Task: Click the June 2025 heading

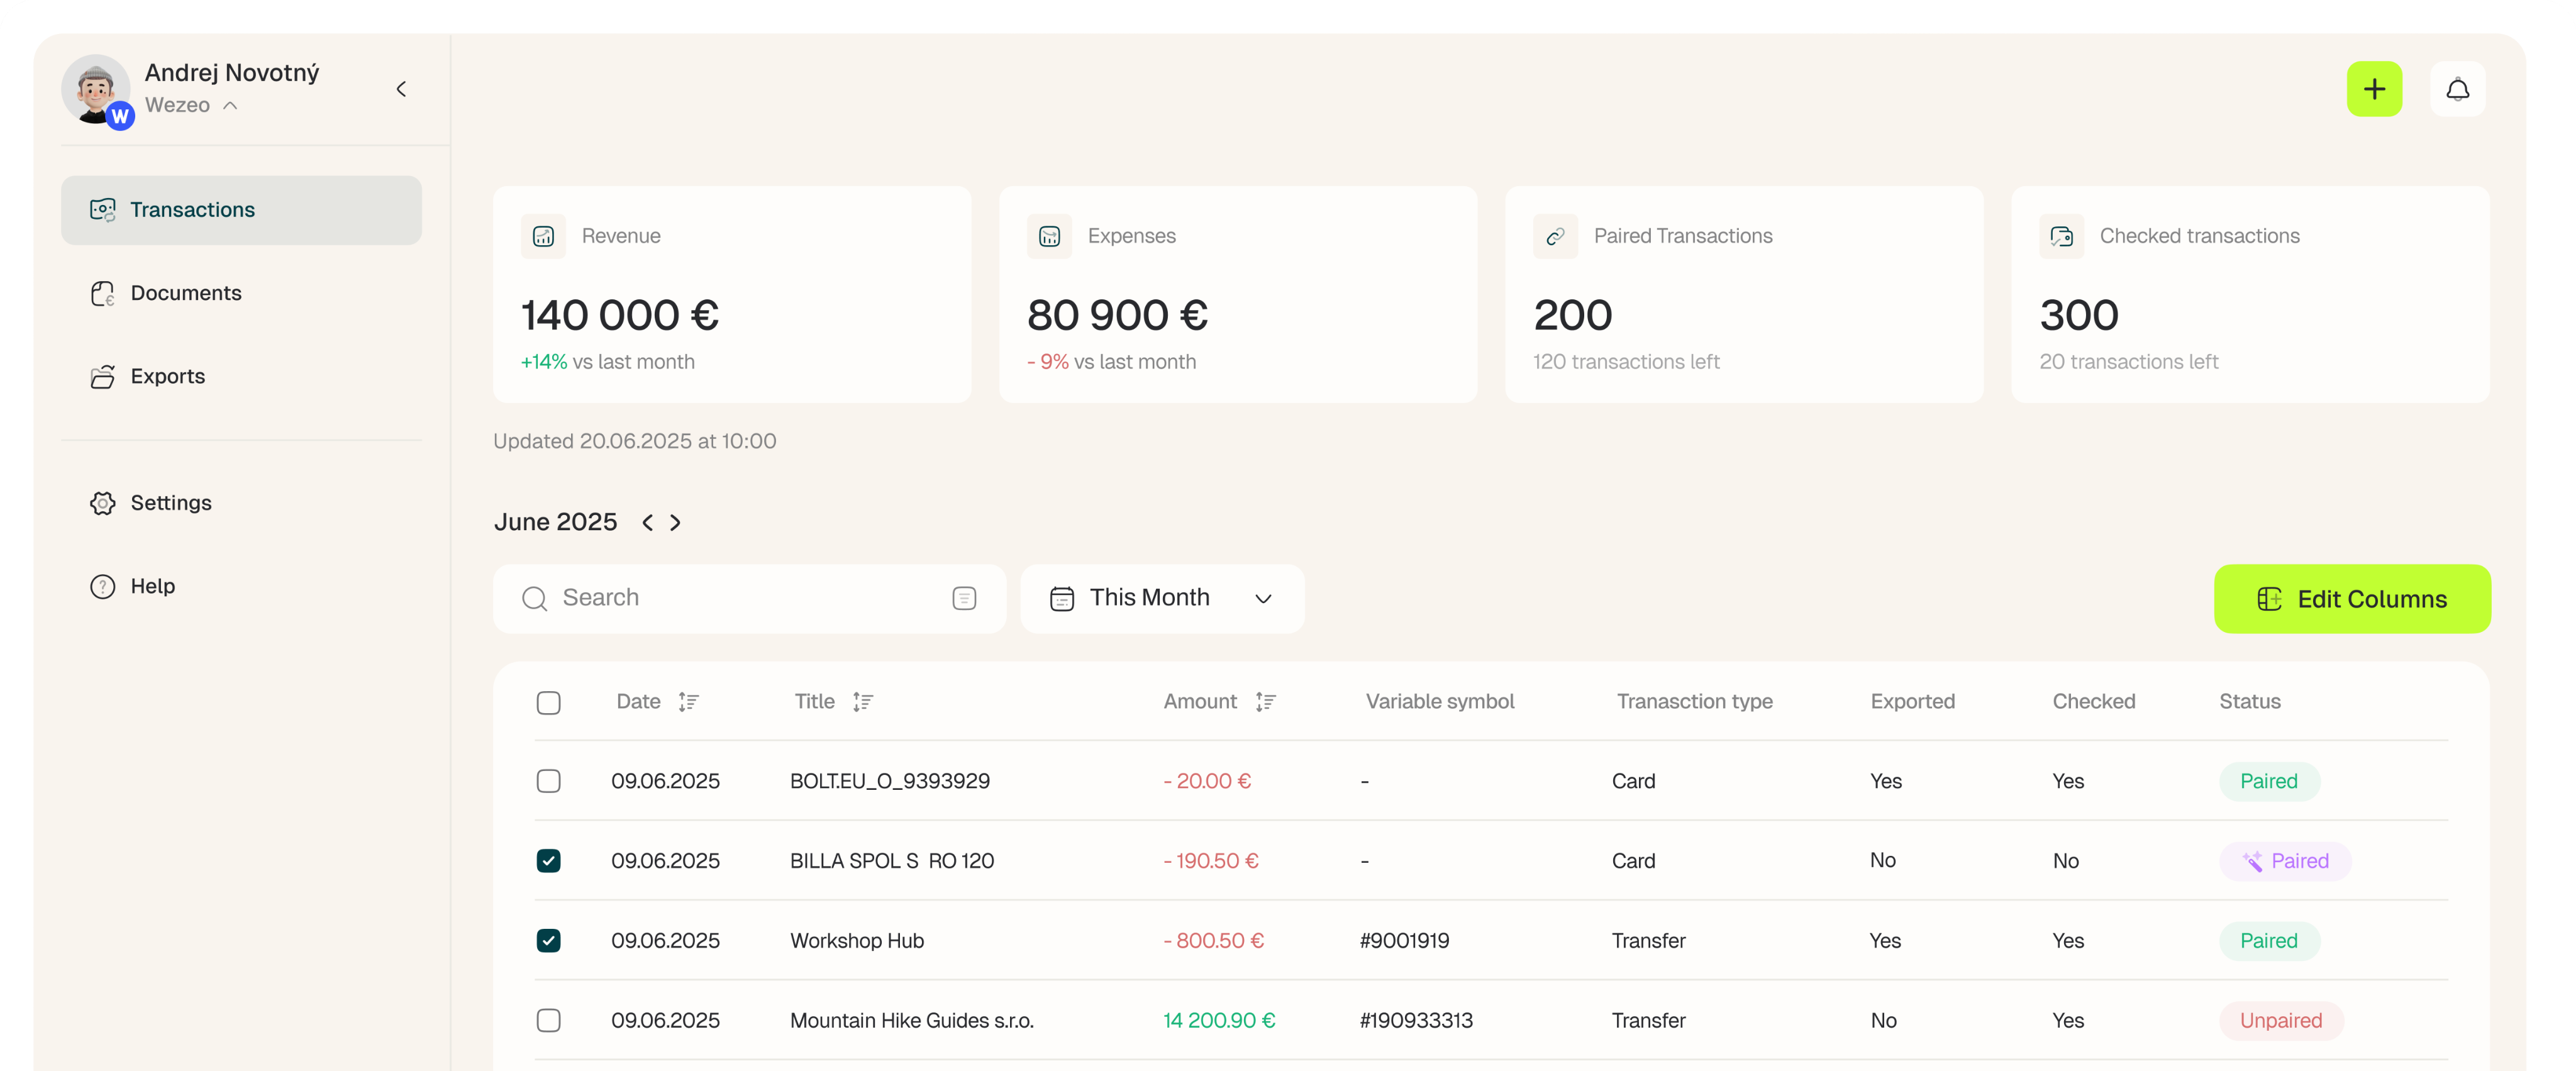Action: coord(555,522)
